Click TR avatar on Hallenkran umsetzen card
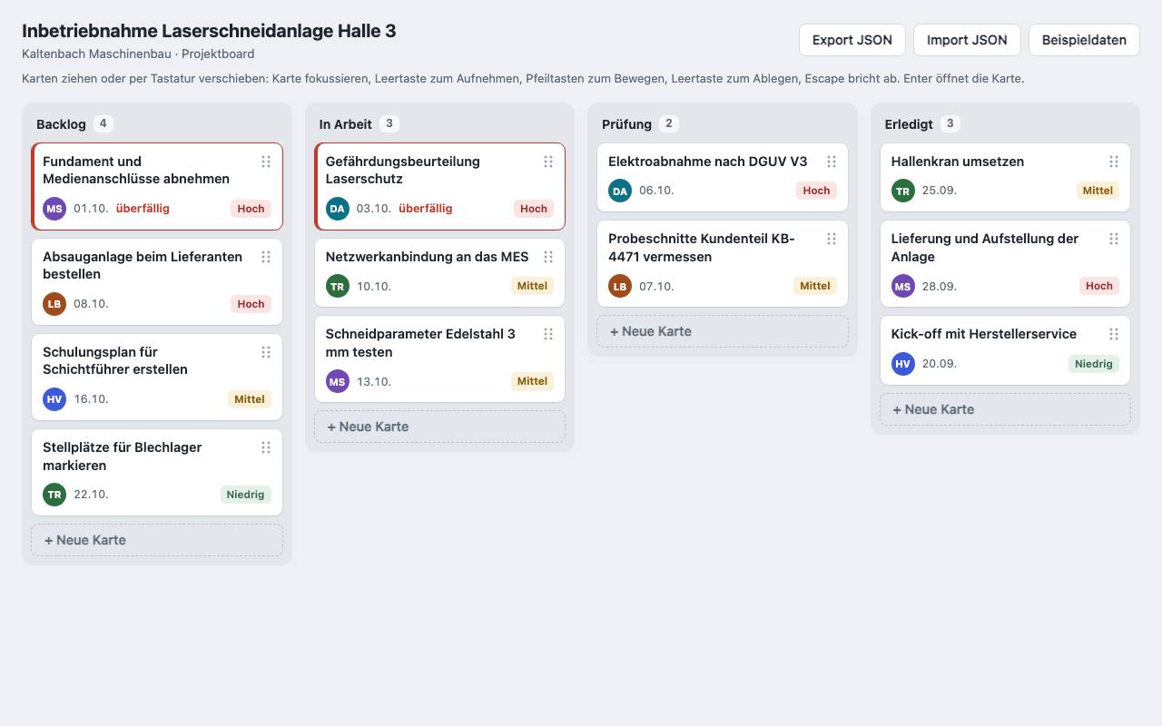Viewport: 1162px width, 726px height. 902,191
